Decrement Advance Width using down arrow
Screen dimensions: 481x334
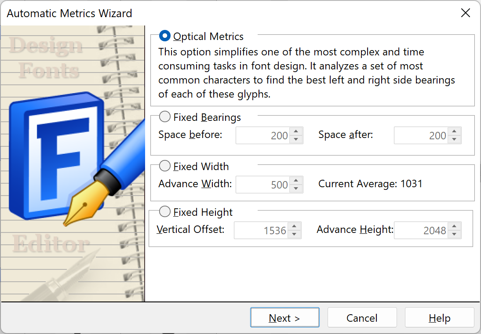(x=296, y=189)
